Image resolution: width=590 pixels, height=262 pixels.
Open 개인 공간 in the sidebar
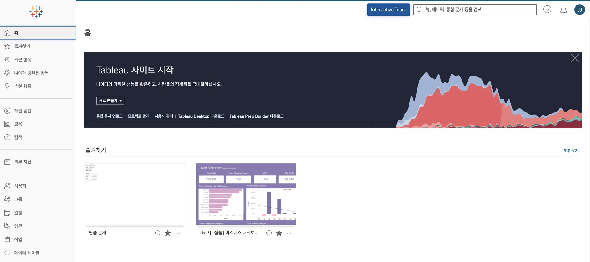click(x=38, y=111)
